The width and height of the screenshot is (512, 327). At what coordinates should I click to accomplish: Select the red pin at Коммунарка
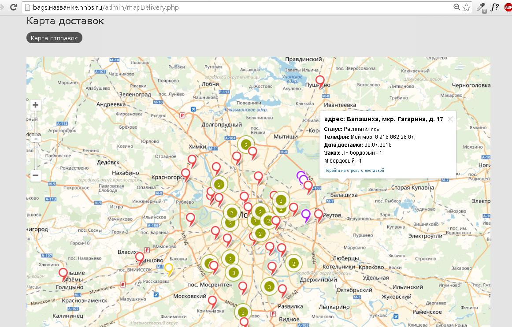pos(212,301)
